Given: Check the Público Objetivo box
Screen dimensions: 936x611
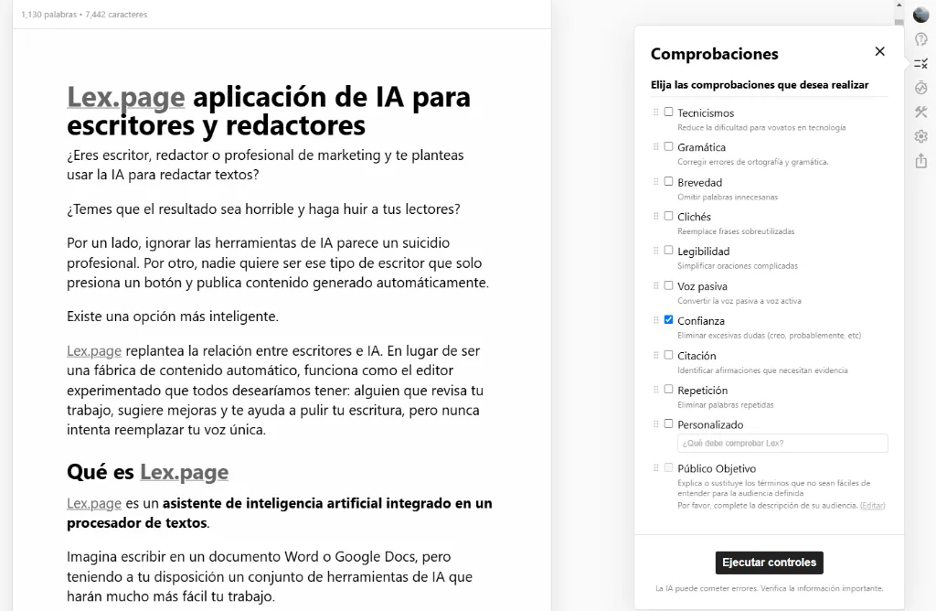Looking at the screenshot, I should (668, 467).
